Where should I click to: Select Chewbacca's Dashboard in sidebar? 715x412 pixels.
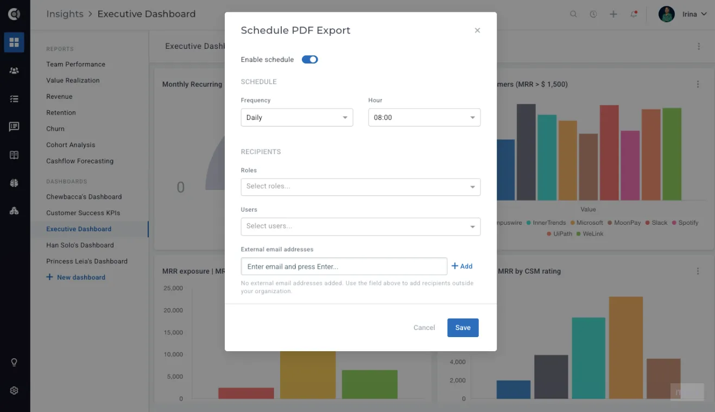(84, 197)
